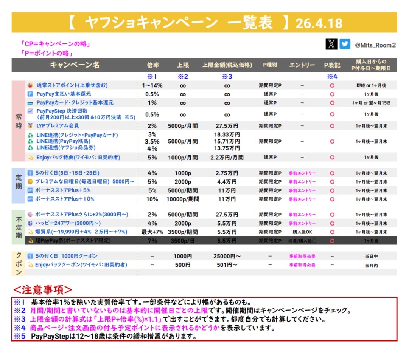Click the 「P=ポイントの略」 note
The image size is (406, 354).
pos(47,53)
